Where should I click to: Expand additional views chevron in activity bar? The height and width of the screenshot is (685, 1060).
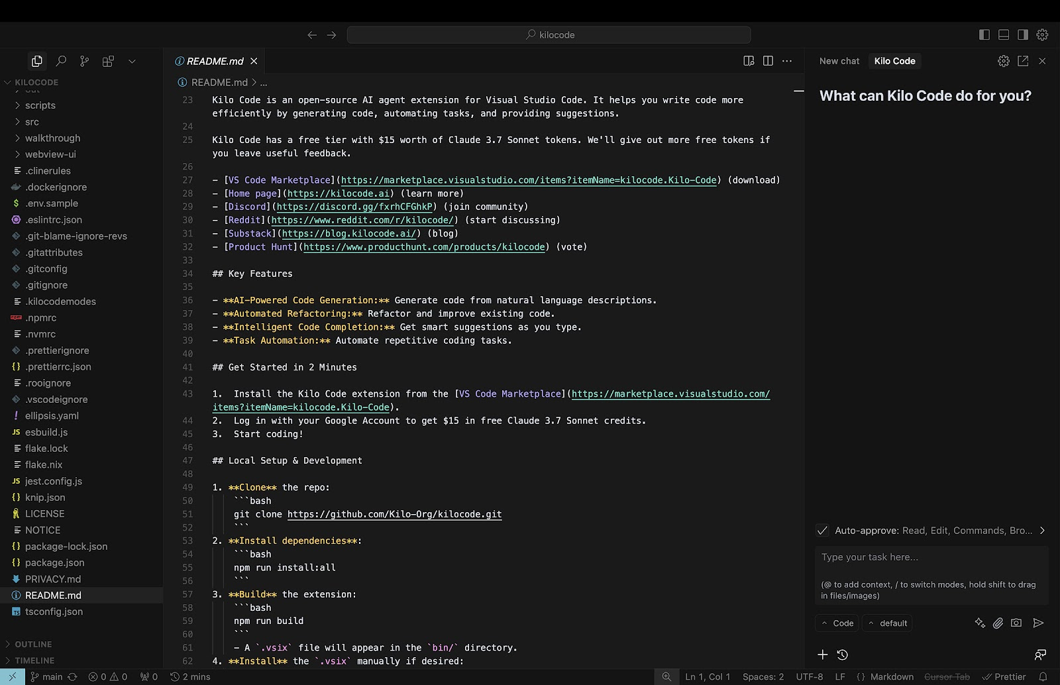[132, 61]
